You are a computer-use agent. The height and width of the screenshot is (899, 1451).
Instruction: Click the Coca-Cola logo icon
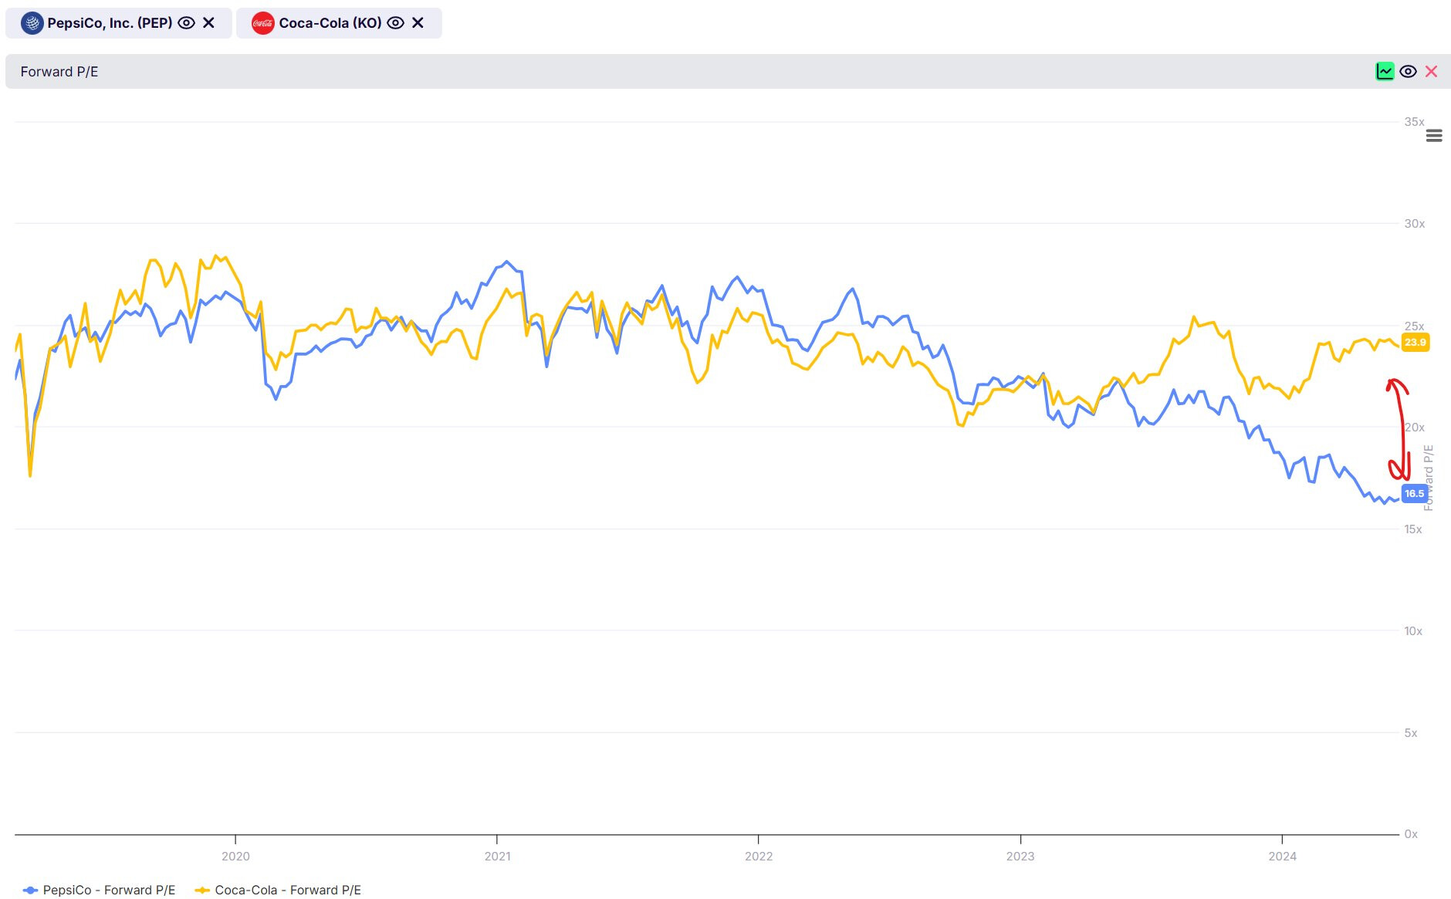pos(262,23)
